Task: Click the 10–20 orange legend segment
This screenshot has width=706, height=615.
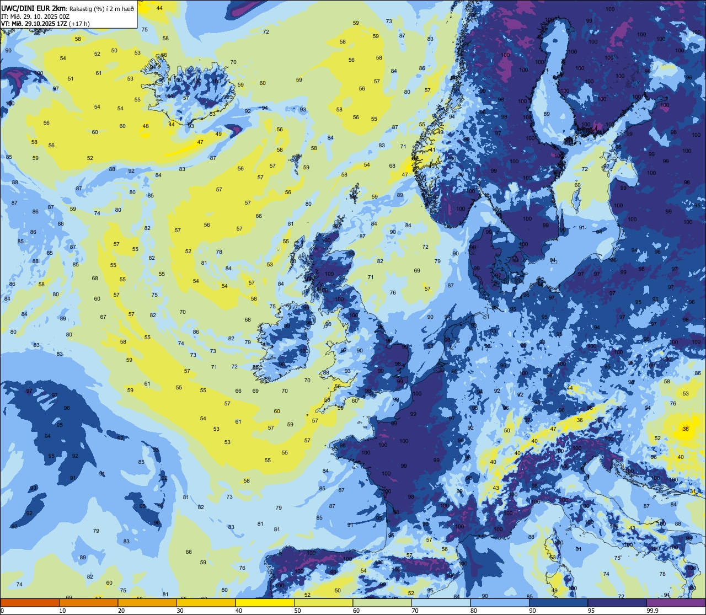Action: click(x=89, y=602)
